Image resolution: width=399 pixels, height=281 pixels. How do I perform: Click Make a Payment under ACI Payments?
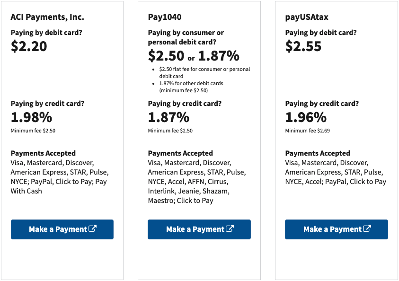62,229
